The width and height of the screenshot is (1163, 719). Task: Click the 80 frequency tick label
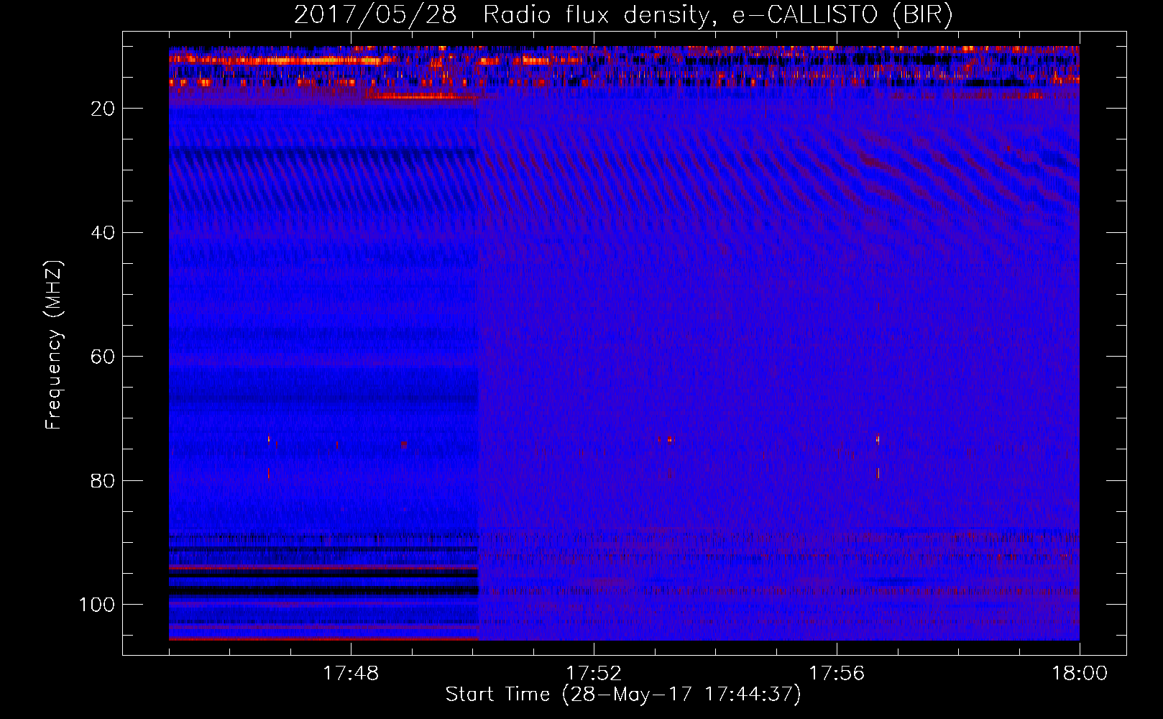click(x=103, y=480)
